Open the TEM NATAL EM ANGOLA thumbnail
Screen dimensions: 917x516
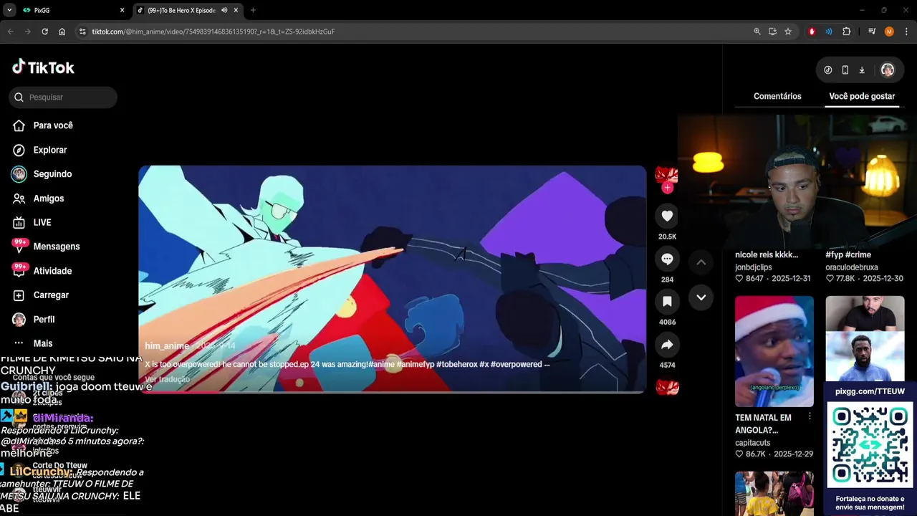(774, 351)
